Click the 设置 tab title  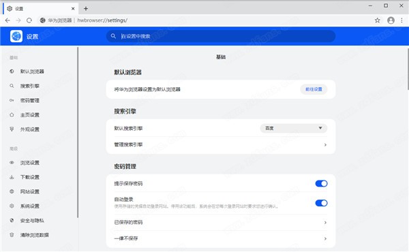tap(19, 9)
